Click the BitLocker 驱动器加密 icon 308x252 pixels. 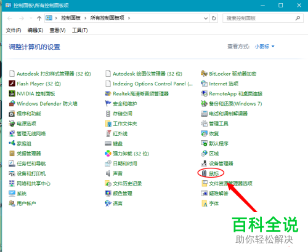coord(204,74)
